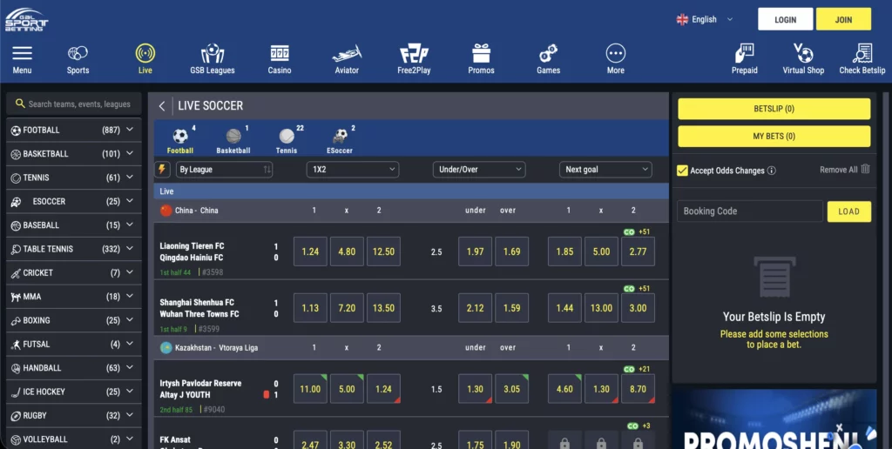Select the Tennis live tab
This screenshot has width=892, height=449.
[x=287, y=140]
